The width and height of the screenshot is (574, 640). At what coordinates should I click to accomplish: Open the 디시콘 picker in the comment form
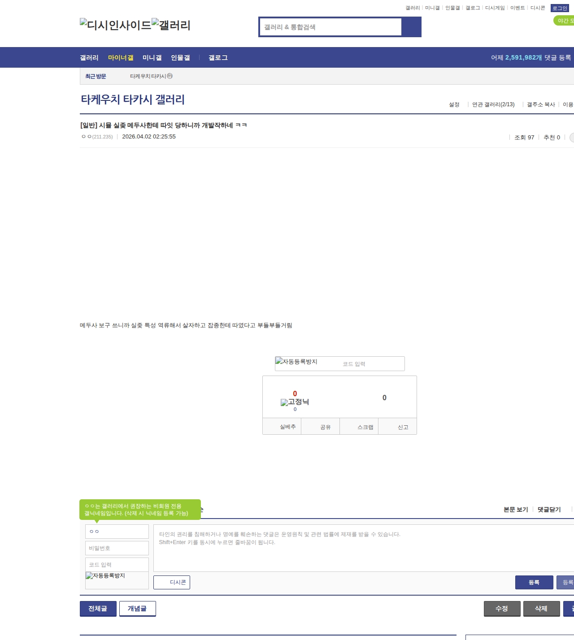coord(172,582)
